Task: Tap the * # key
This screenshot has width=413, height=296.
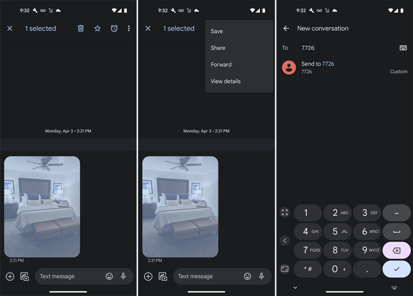Action: (308, 269)
